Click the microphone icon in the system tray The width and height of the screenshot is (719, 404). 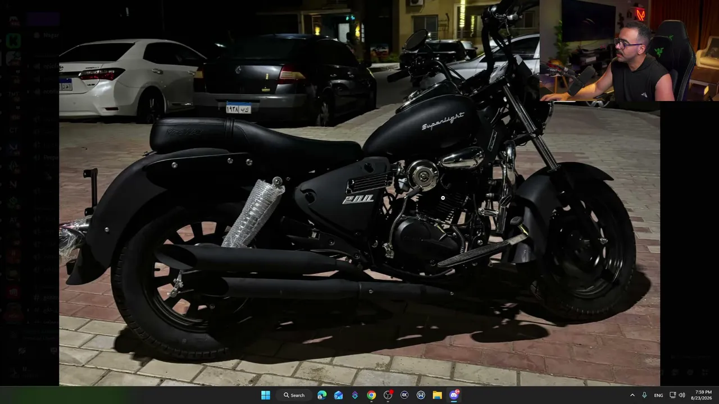[x=644, y=395]
